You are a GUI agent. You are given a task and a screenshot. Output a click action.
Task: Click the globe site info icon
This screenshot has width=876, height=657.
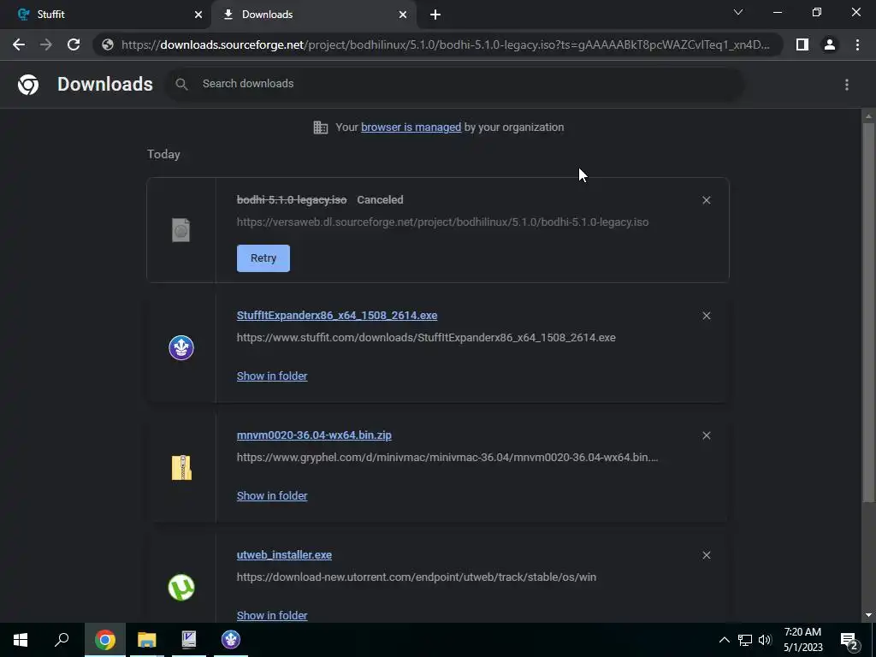[108, 44]
